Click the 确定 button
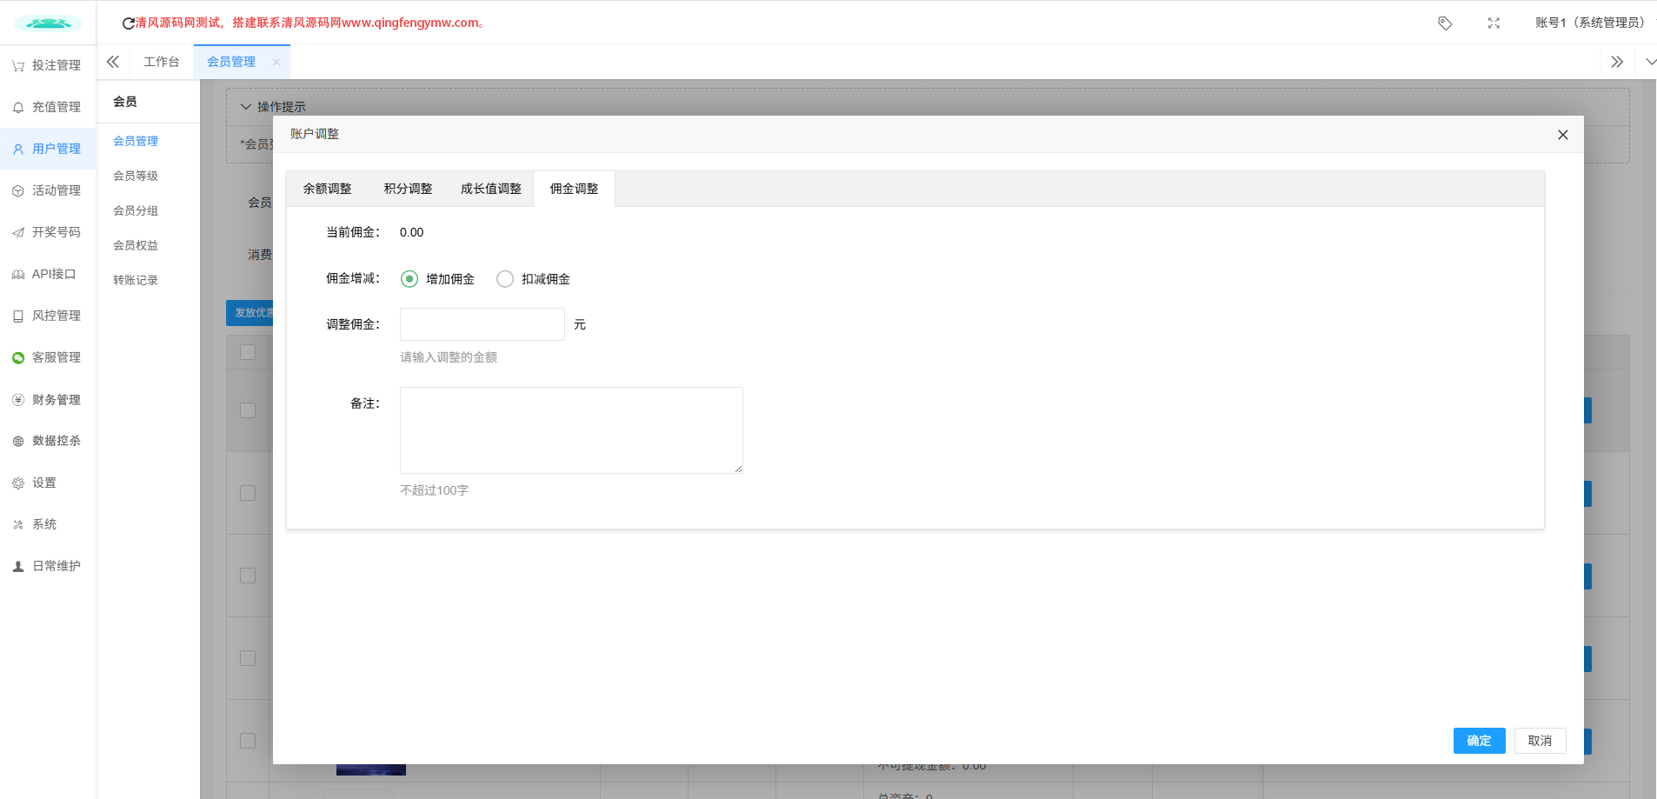 [1479, 741]
